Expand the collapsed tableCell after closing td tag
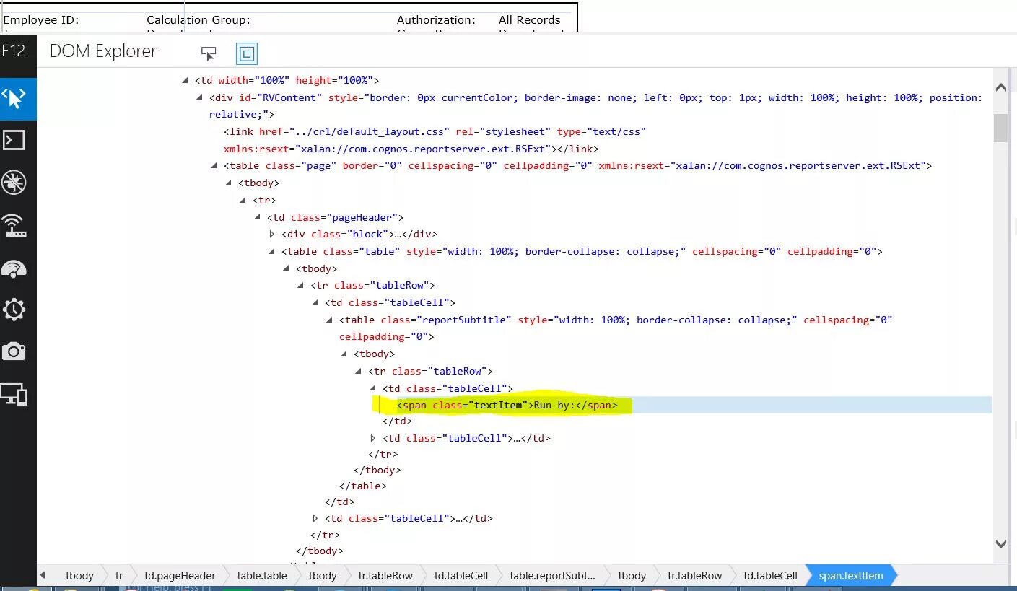This screenshot has width=1017, height=591. pos(315,519)
